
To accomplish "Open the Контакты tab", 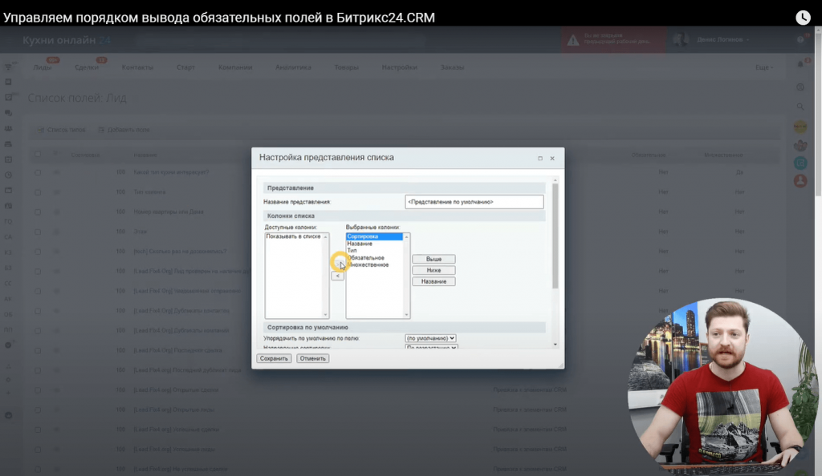I will tap(137, 67).
